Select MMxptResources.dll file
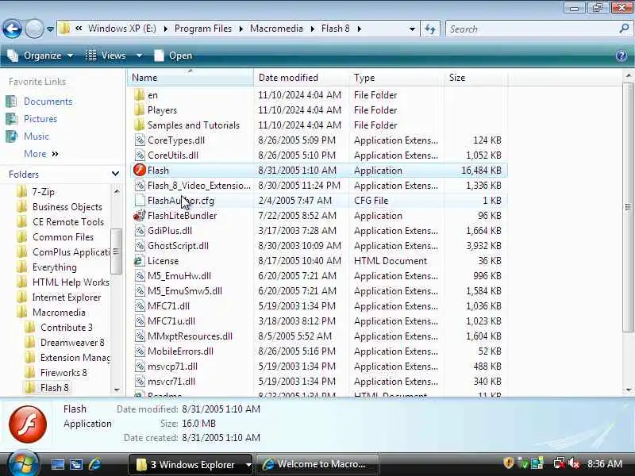The width and height of the screenshot is (635, 476). pos(190,336)
